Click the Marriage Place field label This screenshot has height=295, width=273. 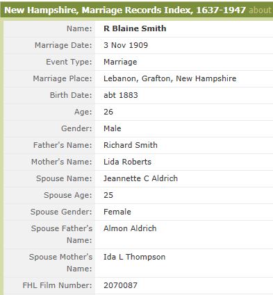click(63, 78)
